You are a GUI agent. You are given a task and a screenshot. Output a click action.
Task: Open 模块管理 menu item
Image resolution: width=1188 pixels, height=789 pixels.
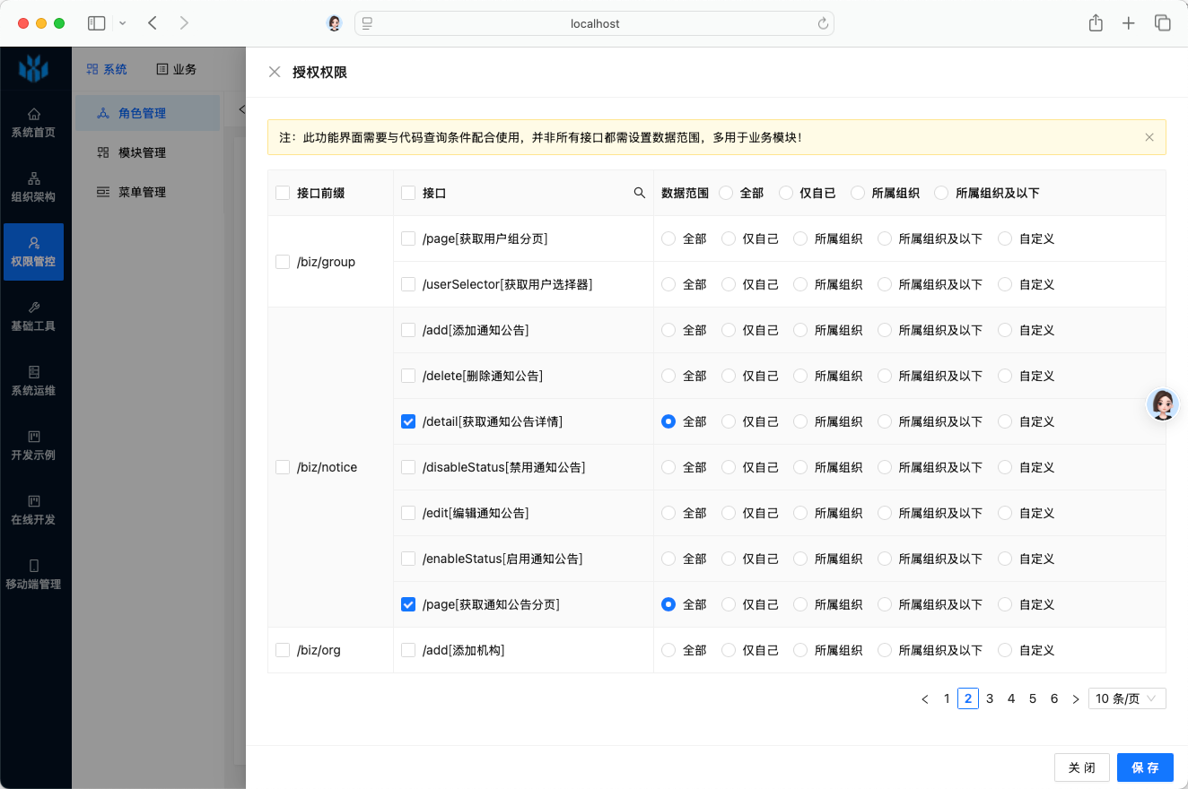tap(147, 152)
